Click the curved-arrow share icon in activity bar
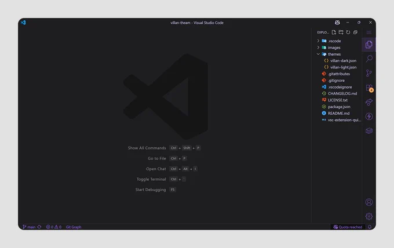Viewport: 394px width, 248px height. pyautogui.click(x=369, y=102)
